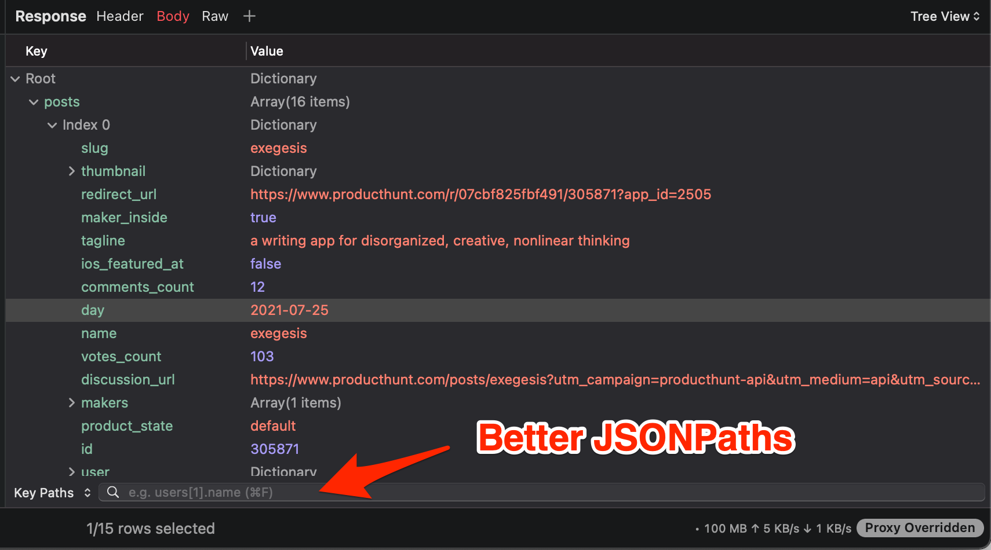This screenshot has height=550, width=991.
Task: Collapse the posts array
Action: coord(33,101)
